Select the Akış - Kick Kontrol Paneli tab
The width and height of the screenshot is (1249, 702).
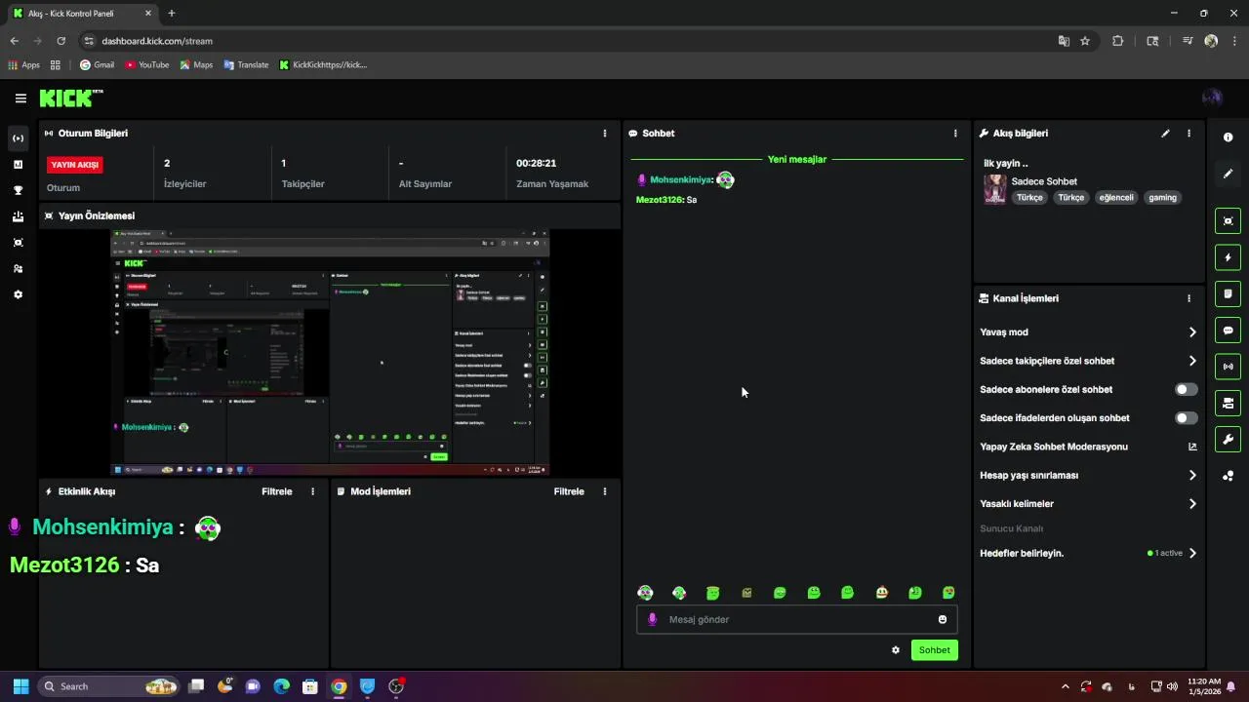83,14
